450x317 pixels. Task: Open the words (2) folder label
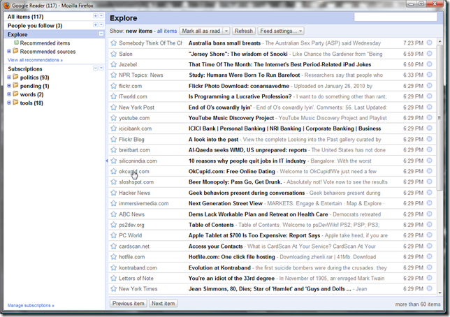[31, 94]
